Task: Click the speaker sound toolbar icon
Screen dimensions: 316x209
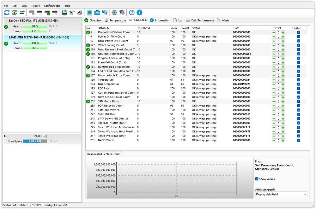Action: coord(122,13)
